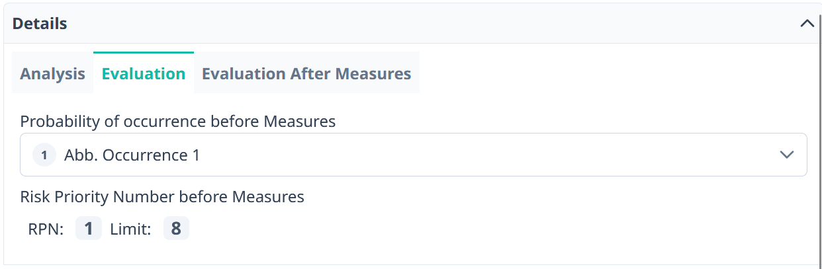Switch to the Analysis tab
The height and width of the screenshot is (269, 822).
click(x=52, y=73)
